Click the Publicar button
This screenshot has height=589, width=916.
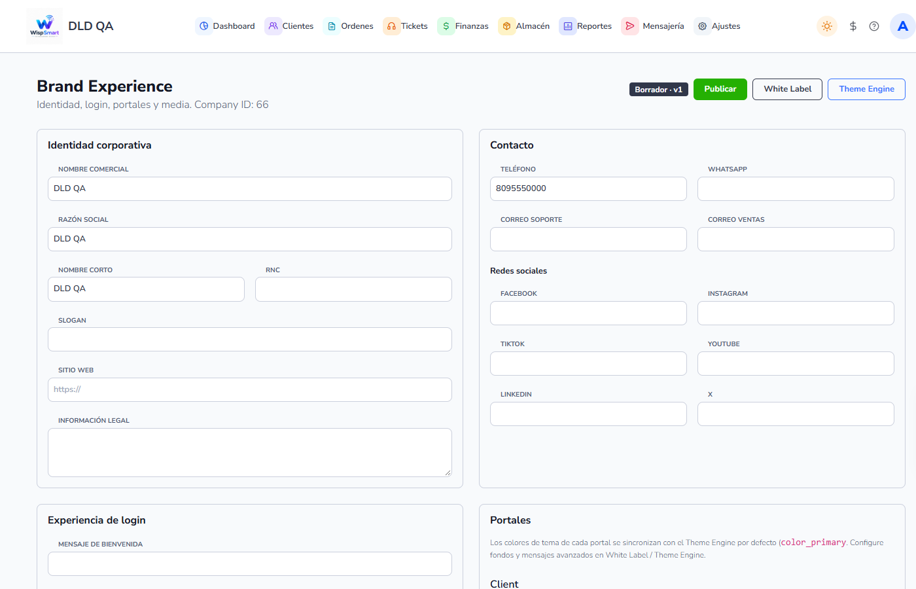(720, 89)
